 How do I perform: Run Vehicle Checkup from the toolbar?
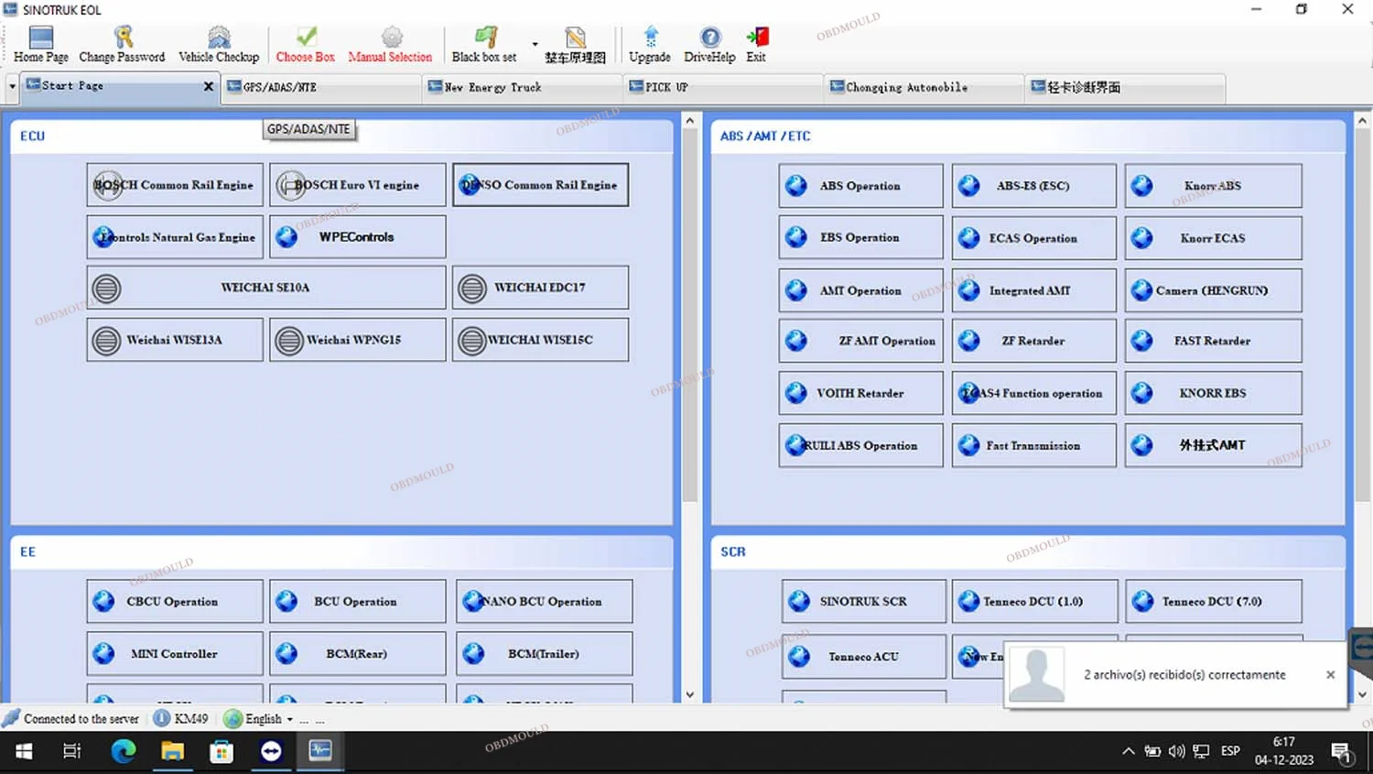point(219,38)
